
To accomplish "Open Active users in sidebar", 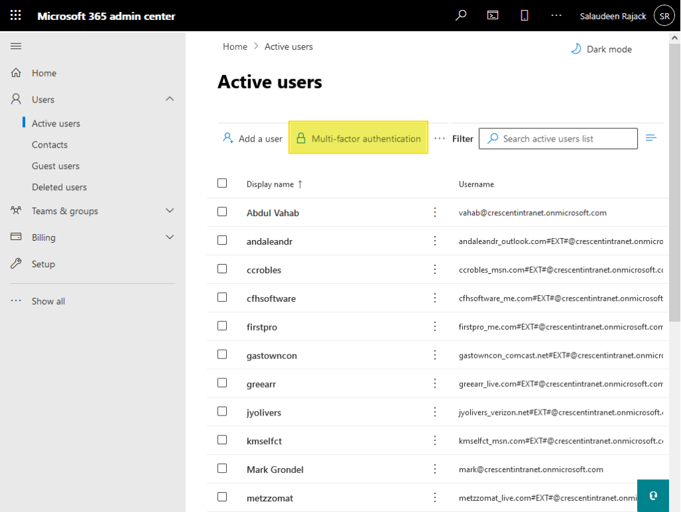I will pos(56,123).
